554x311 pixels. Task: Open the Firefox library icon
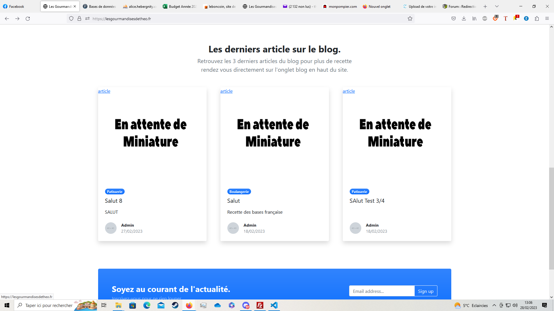[x=474, y=19]
